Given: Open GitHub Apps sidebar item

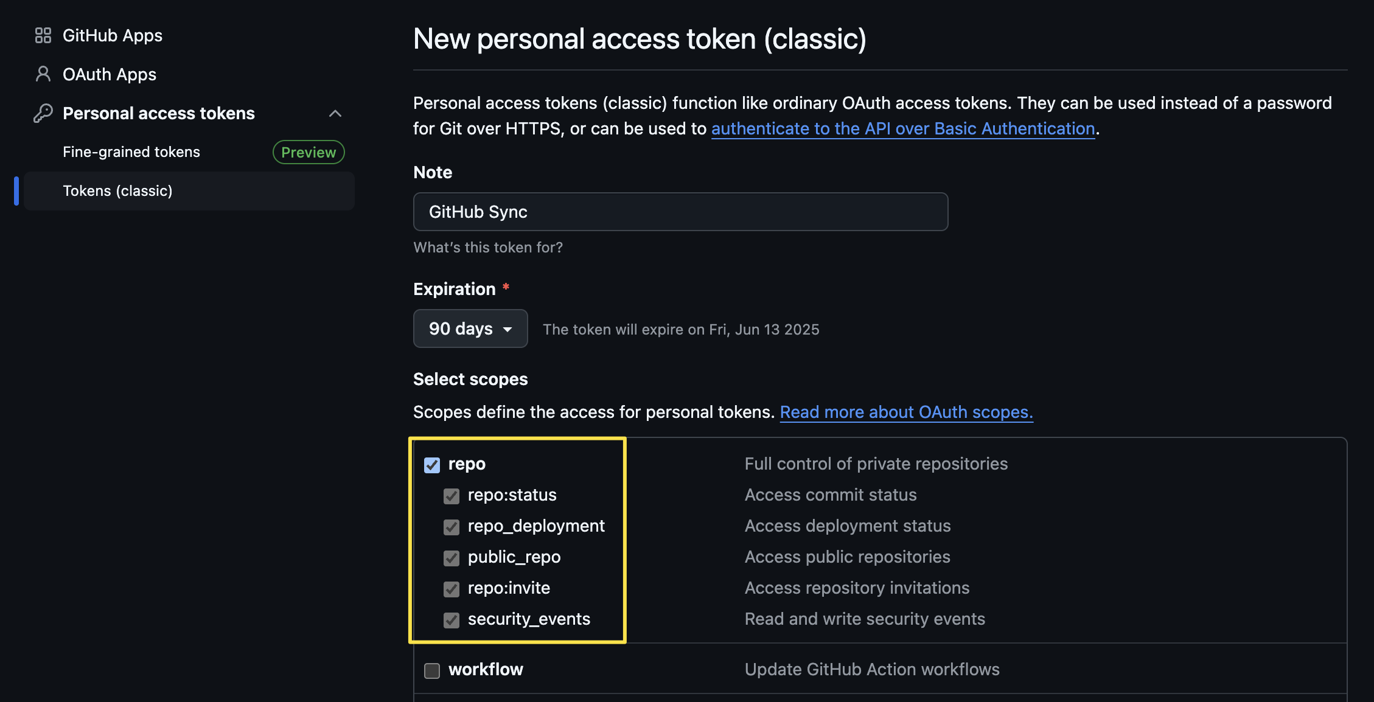Looking at the screenshot, I should pos(113,35).
